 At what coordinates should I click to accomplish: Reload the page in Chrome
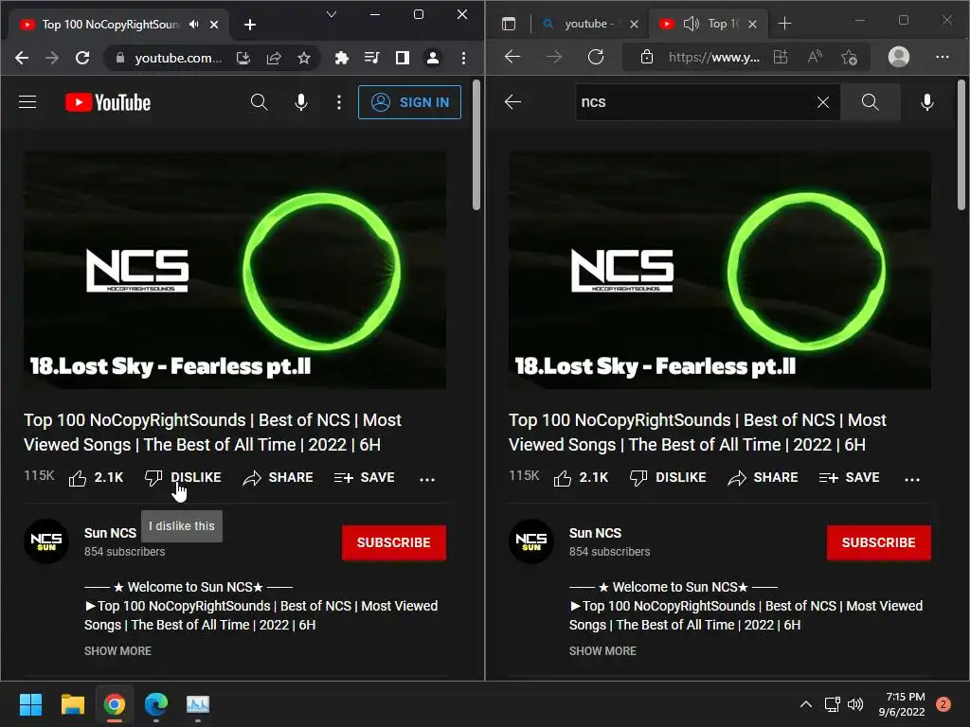coord(82,58)
